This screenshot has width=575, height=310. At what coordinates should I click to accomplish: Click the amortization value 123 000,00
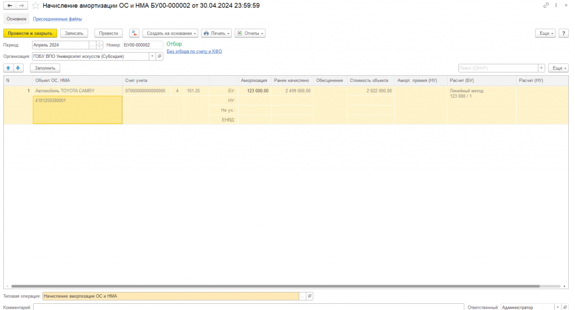coord(255,90)
